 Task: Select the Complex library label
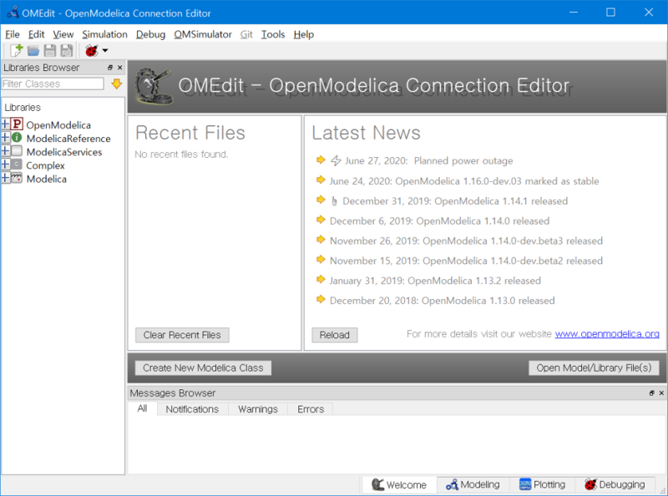(45, 165)
